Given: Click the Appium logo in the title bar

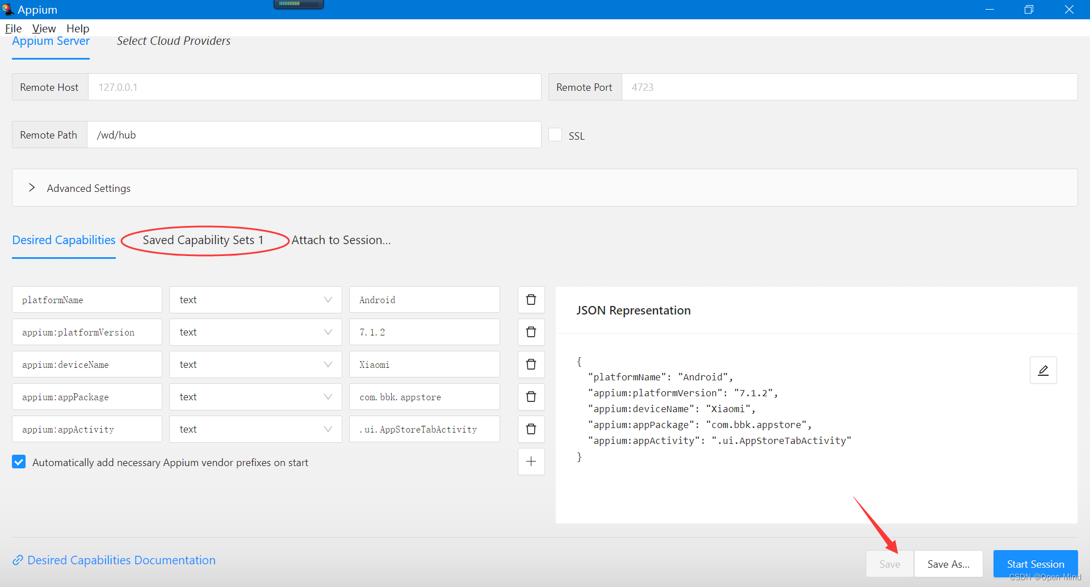Looking at the screenshot, I should [7, 10].
